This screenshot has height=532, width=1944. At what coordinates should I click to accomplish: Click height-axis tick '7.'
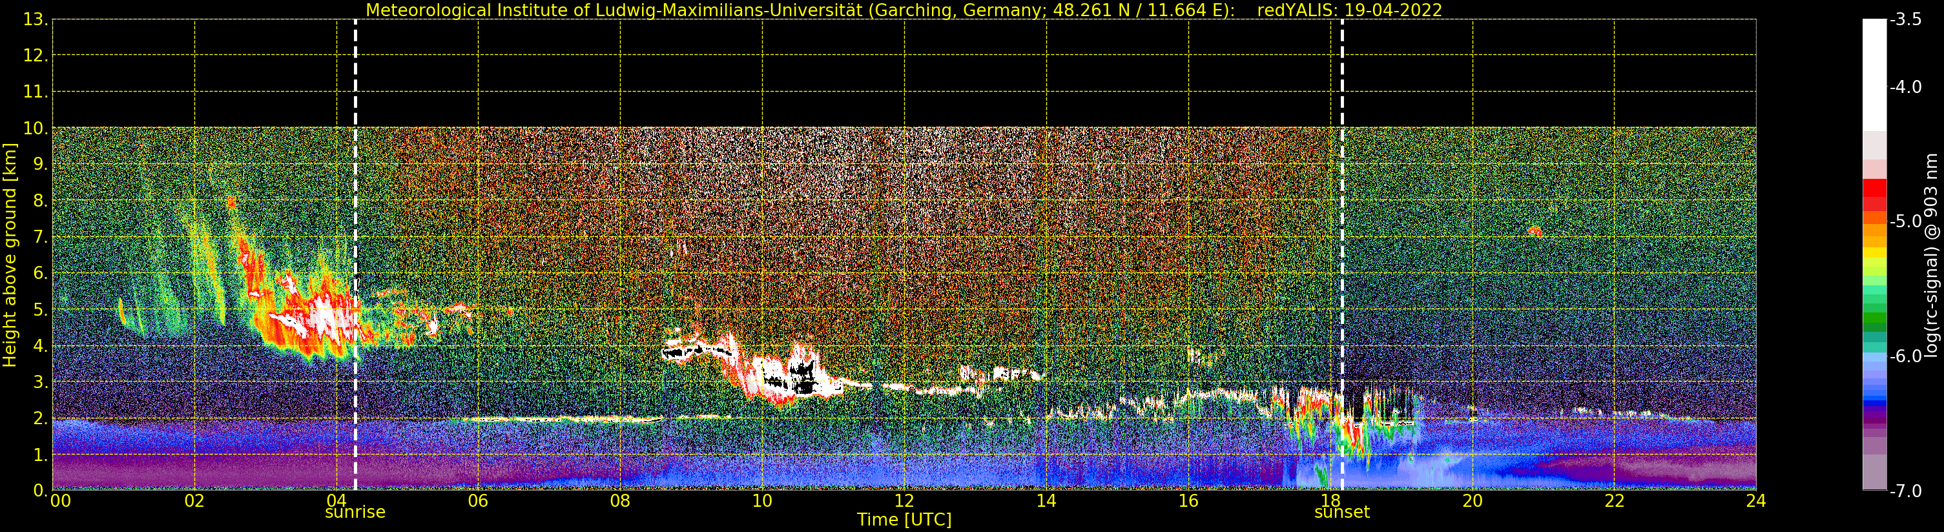point(40,237)
